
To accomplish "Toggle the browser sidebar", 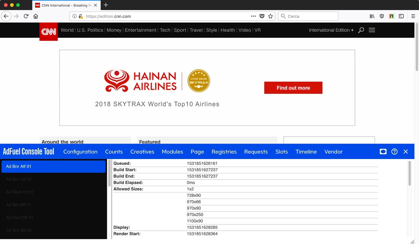I will (x=401, y=16).
